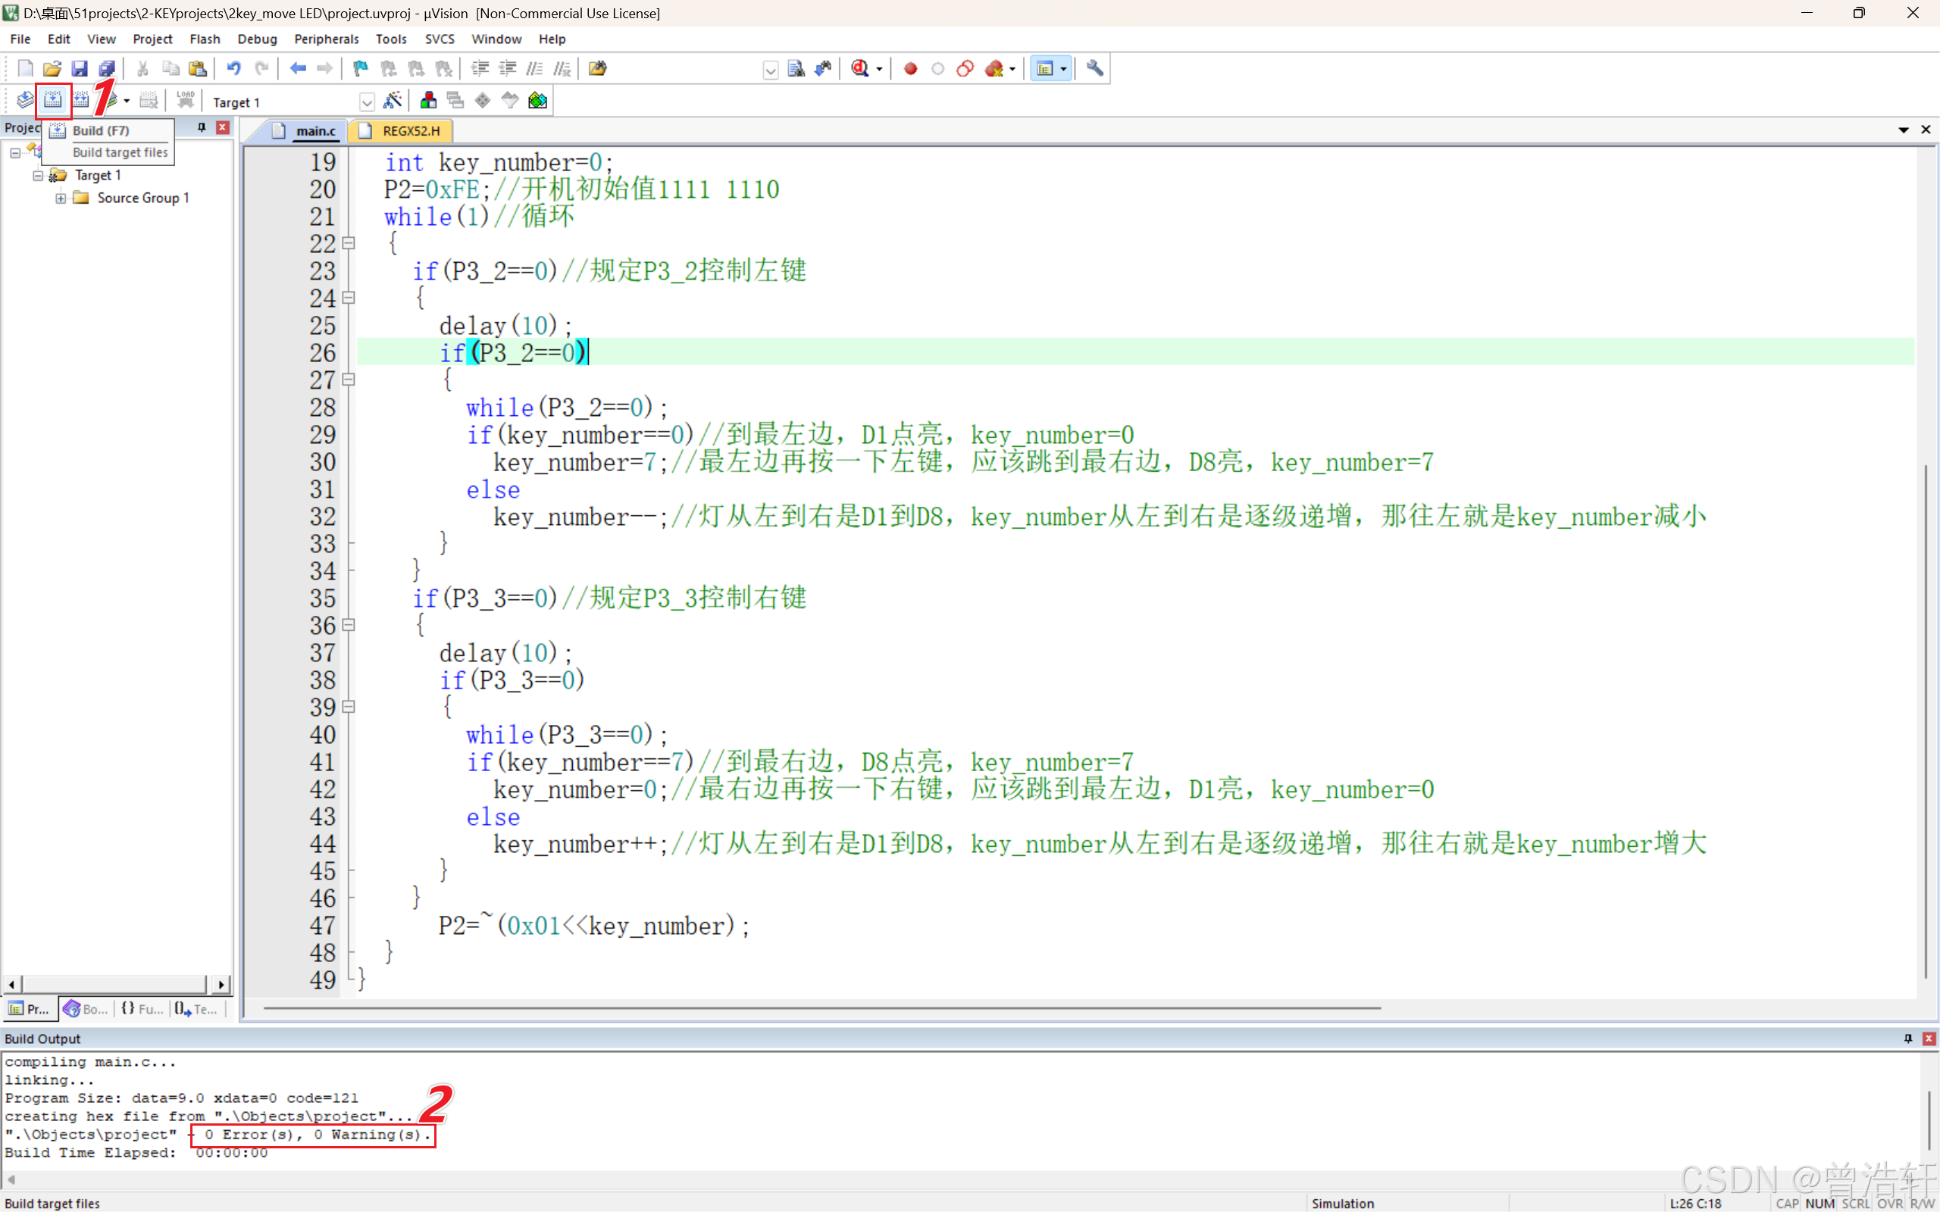Click the Build (F7) toolbar icon
The height and width of the screenshot is (1212, 1940).
53,100
